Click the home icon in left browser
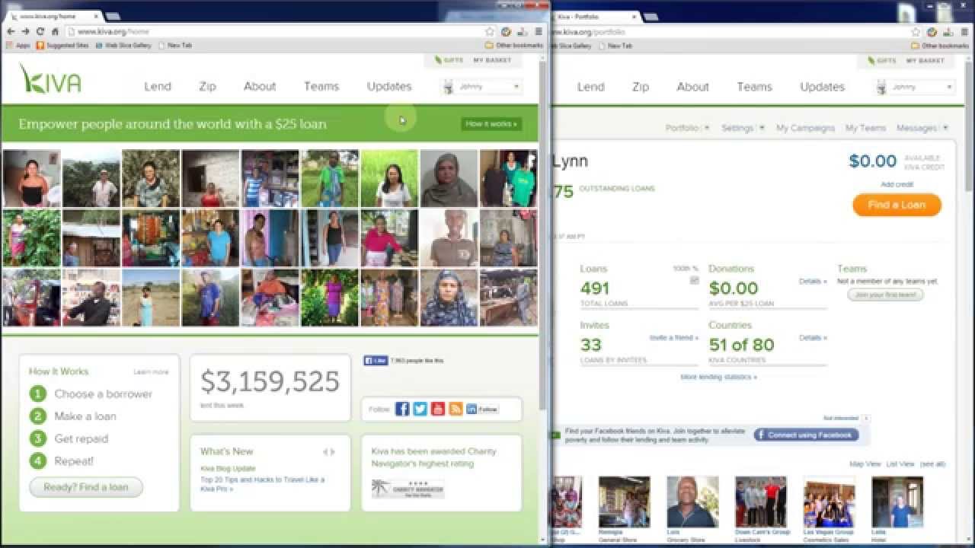The height and width of the screenshot is (548, 975). click(55, 31)
